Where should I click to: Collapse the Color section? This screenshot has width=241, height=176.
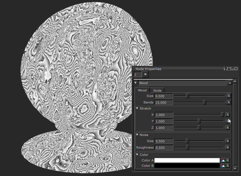point(137,155)
